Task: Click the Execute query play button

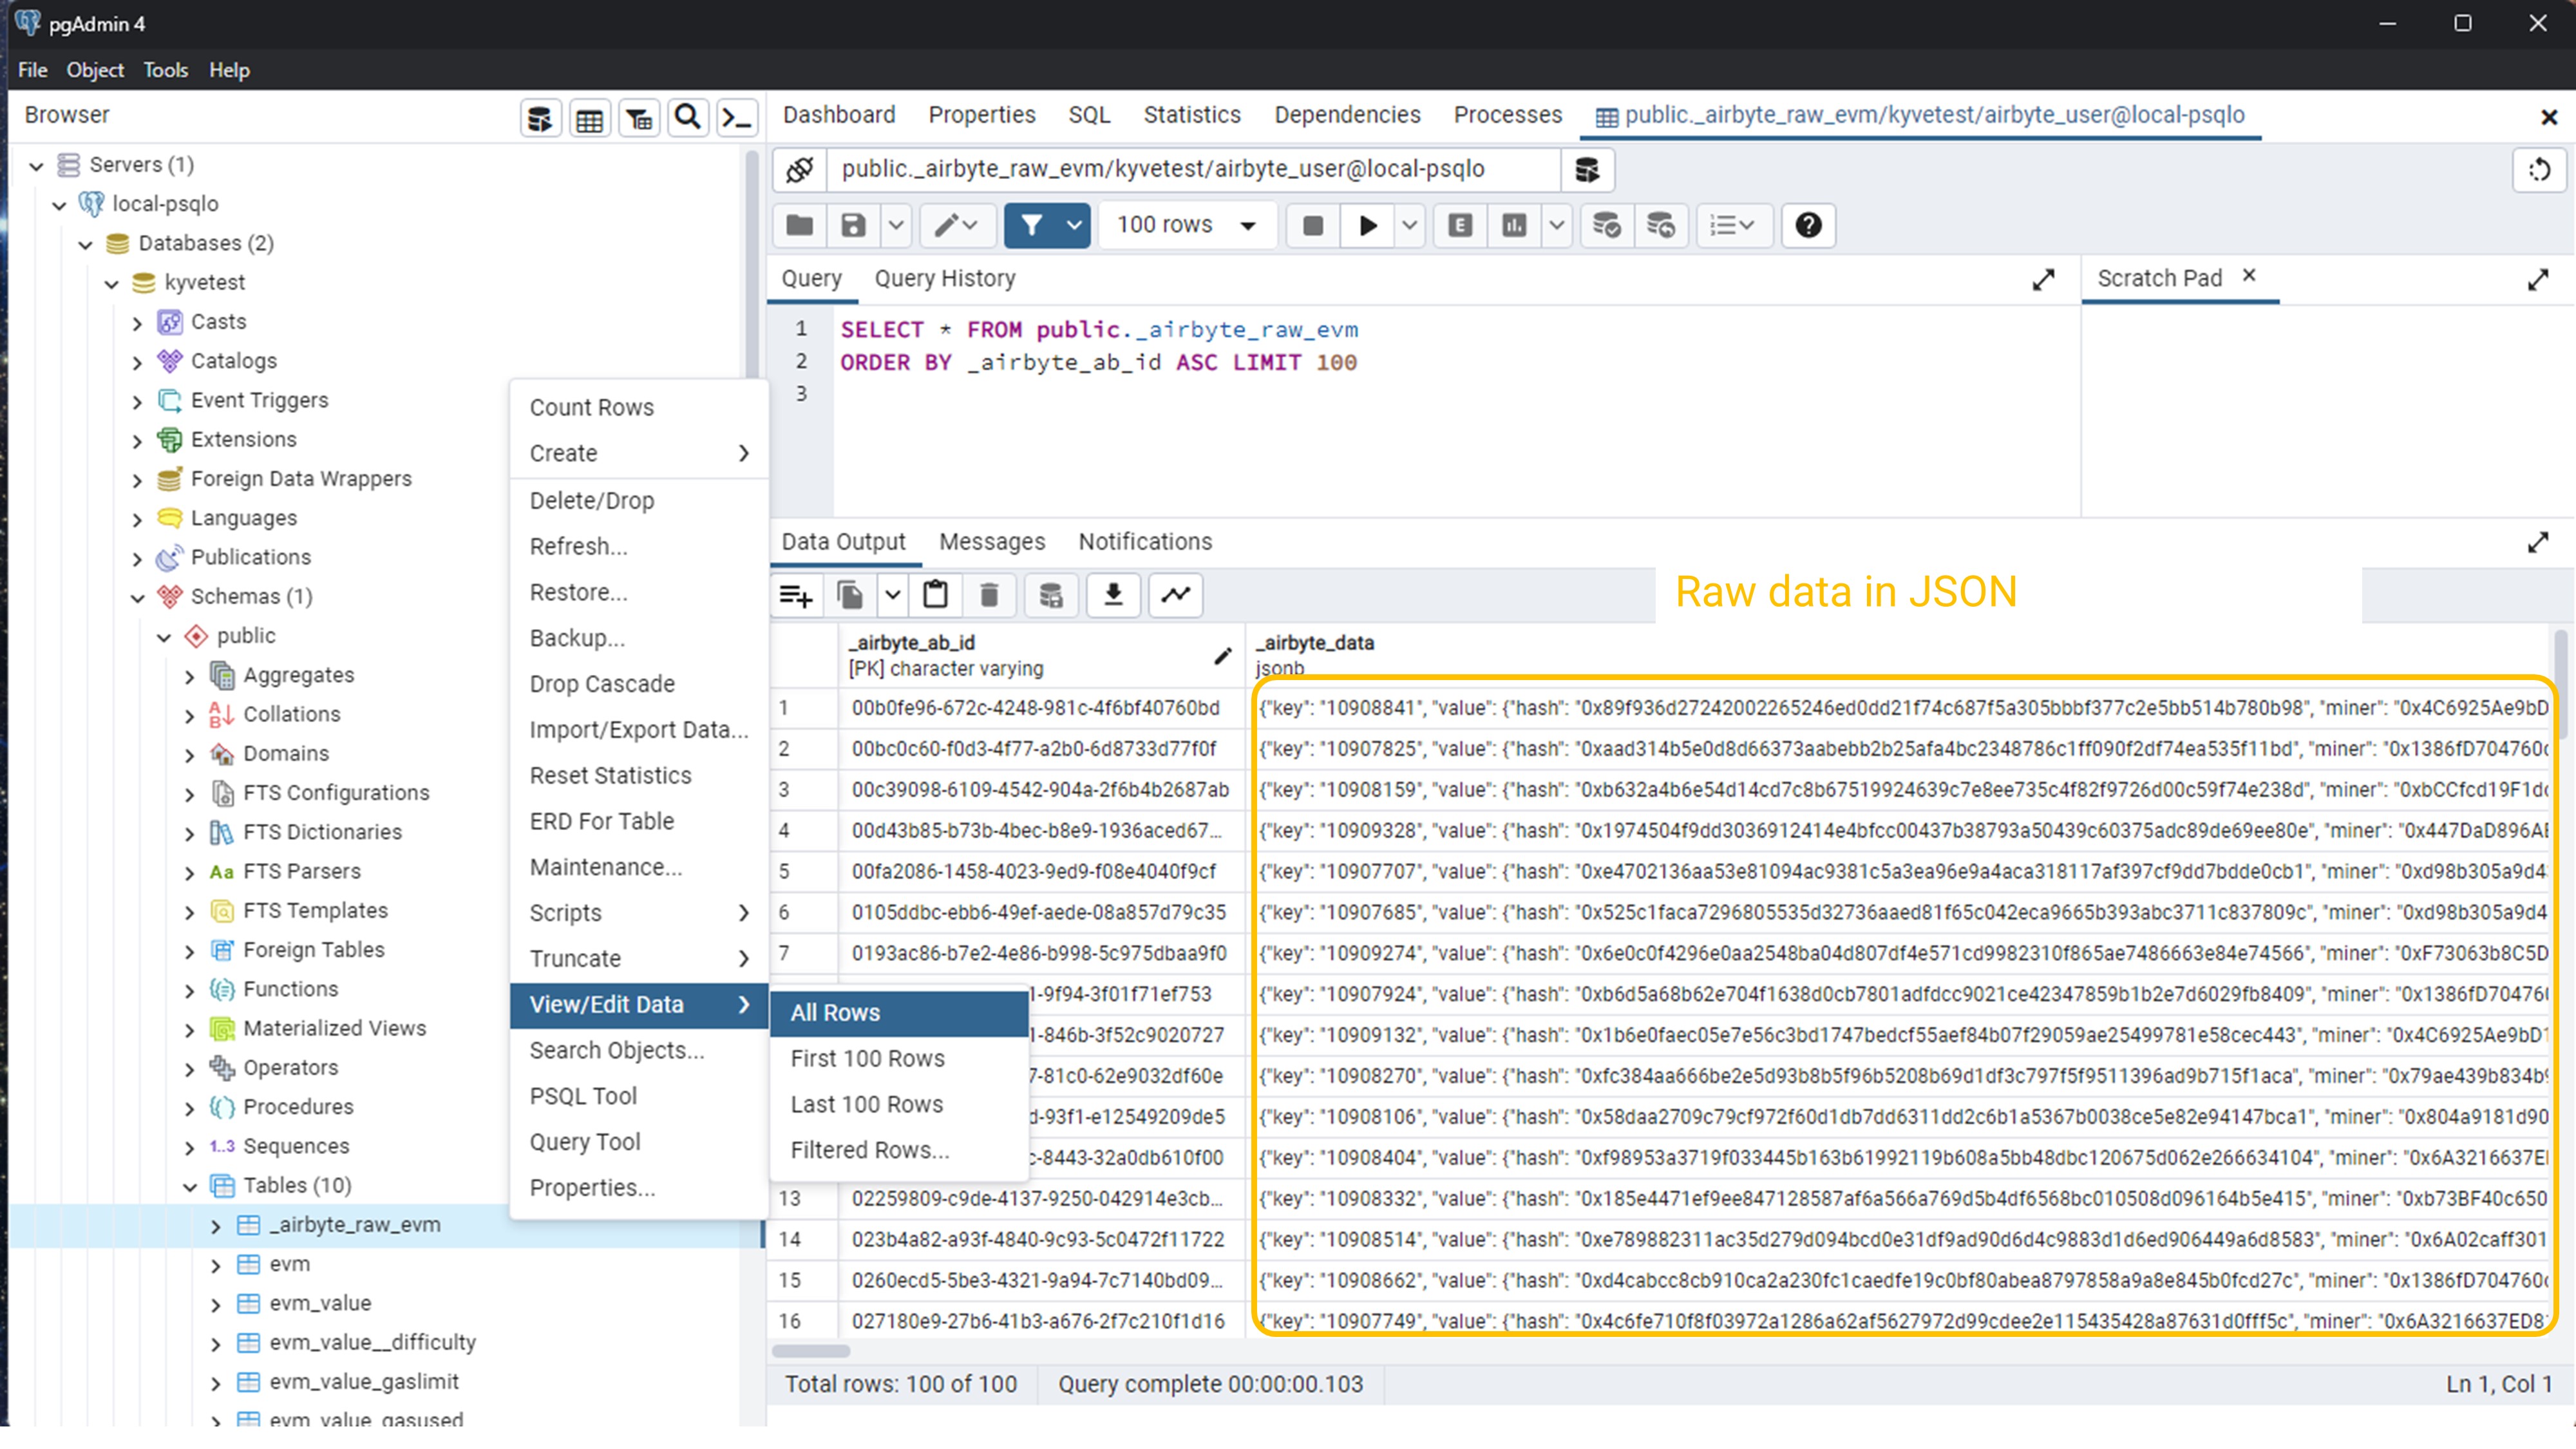Action: 1367,225
